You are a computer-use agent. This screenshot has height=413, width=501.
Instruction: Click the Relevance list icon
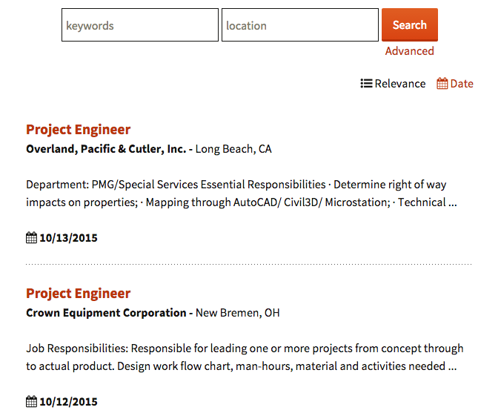(x=366, y=84)
